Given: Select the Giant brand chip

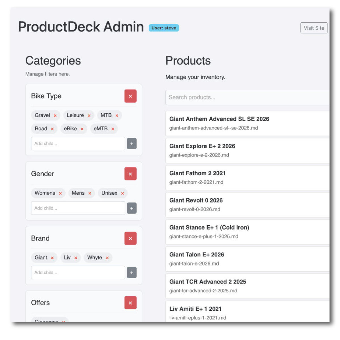Looking at the screenshot, I should [x=41, y=258].
